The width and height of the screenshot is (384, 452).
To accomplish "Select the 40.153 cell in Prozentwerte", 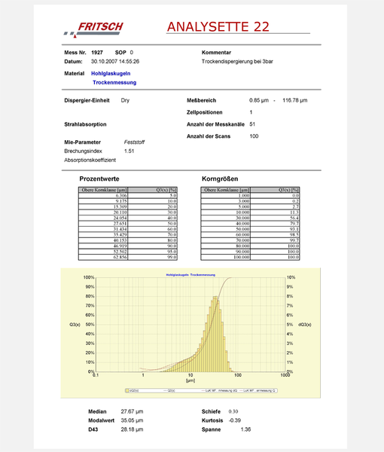I will [x=103, y=240].
